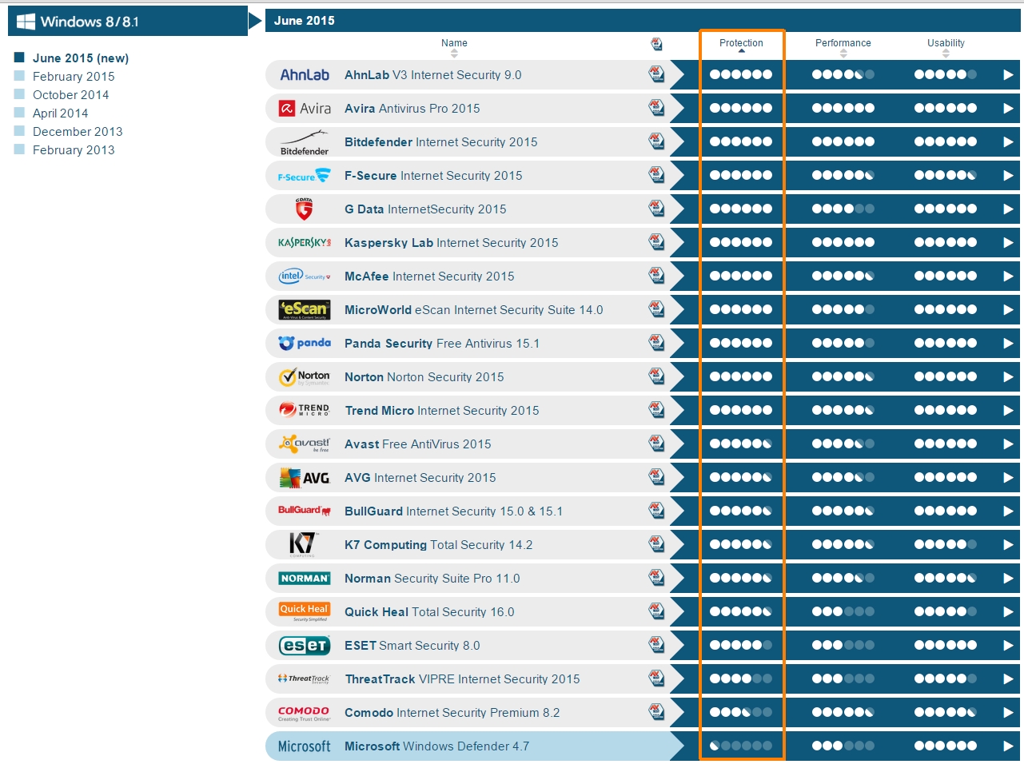The height and width of the screenshot is (764, 1024).
Task: Click the Kaspersky logo
Action: [x=305, y=242]
